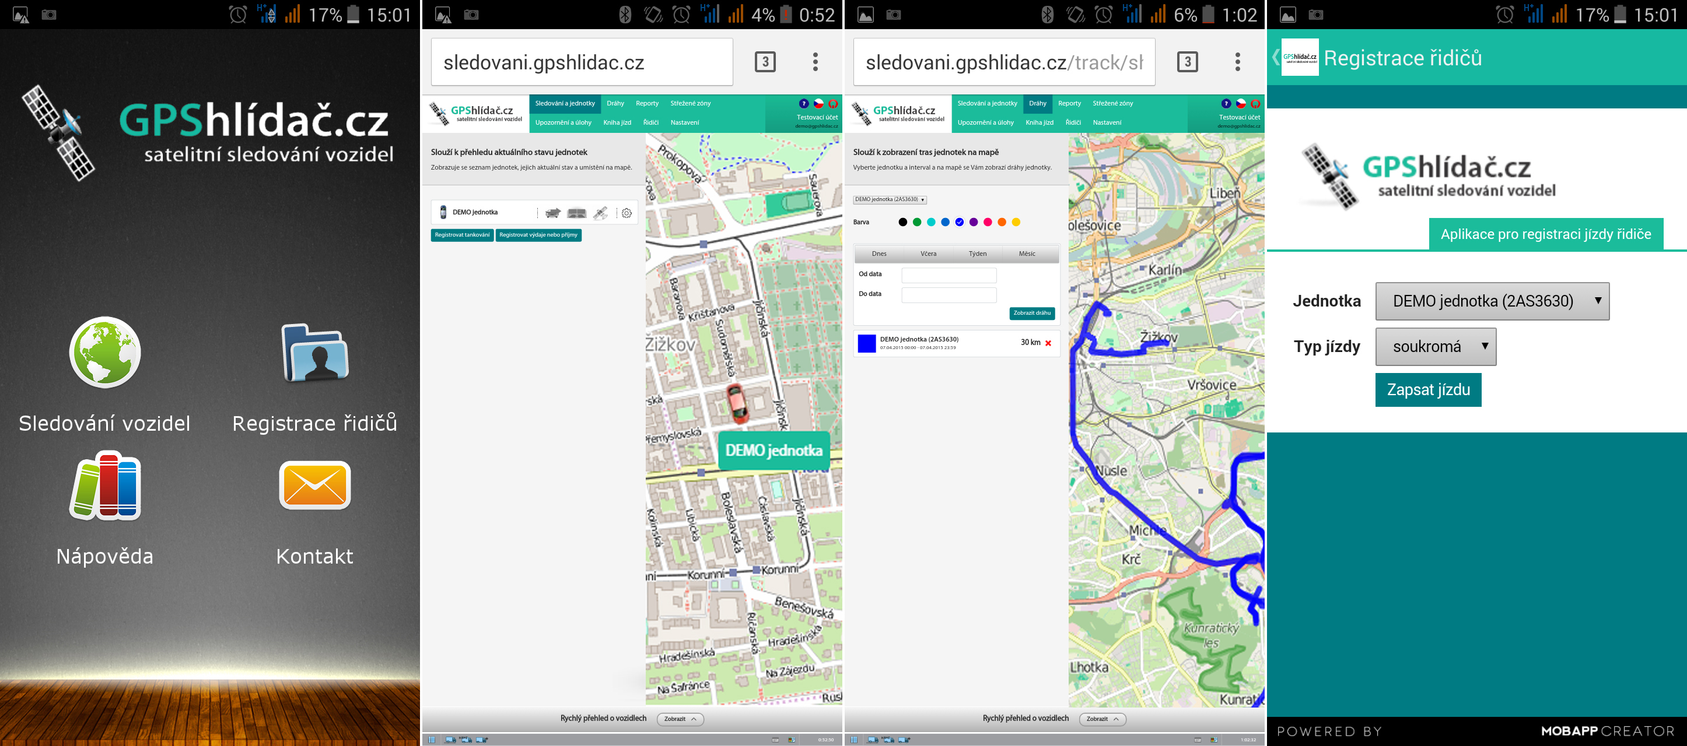This screenshot has width=1687, height=746.
Task: Open the Typ jízdy dropdown showing soukromá
Action: pyautogui.click(x=1436, y=346)
